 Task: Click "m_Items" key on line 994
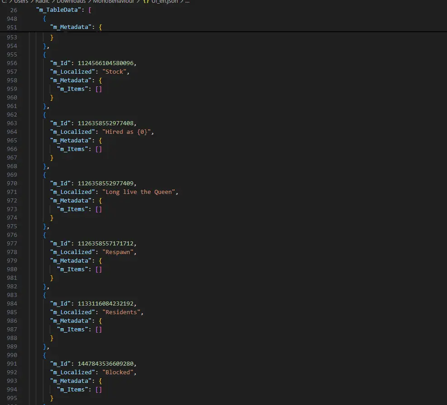72,389
